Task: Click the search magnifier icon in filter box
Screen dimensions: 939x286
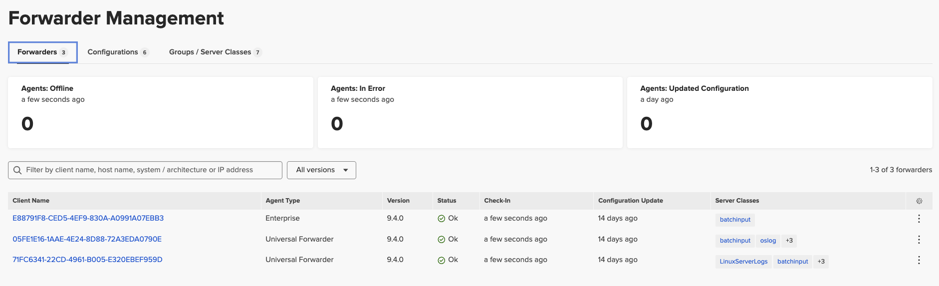Action: [17, 170]
